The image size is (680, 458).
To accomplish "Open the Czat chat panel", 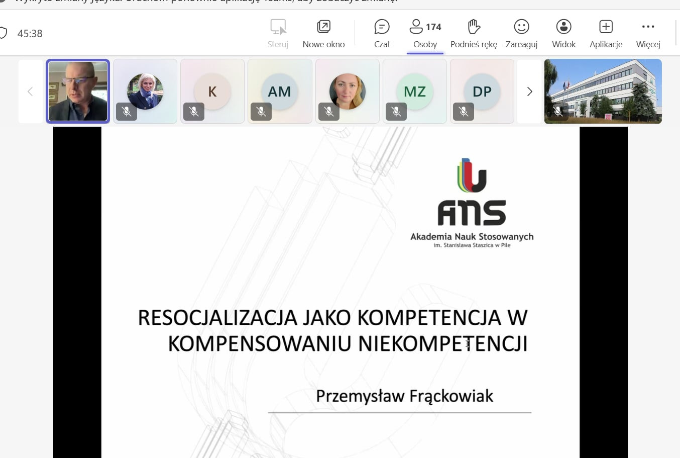I will pyautogui.click(x=382, y=33).
